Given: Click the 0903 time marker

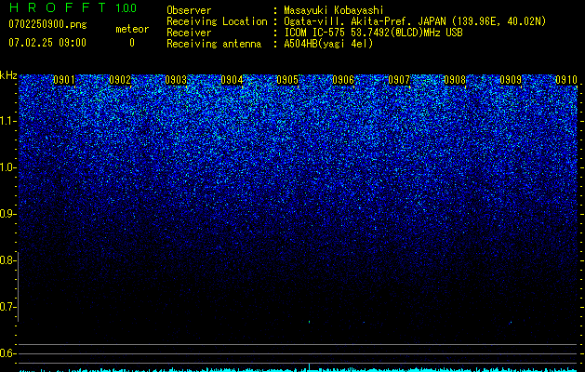Looking at the screenshot, I should [176, 80].
